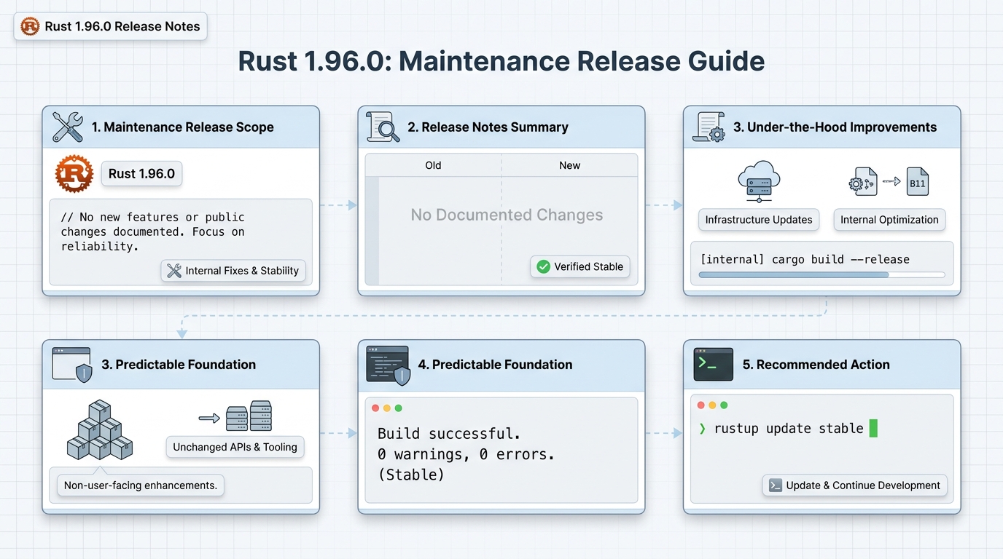Select the Rust 1.96.0 version label
Viewport: 1003px width, 559px height.
coord(141,173)
